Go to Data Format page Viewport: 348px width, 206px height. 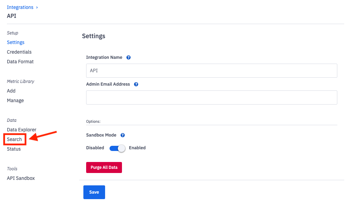point(20,62)
